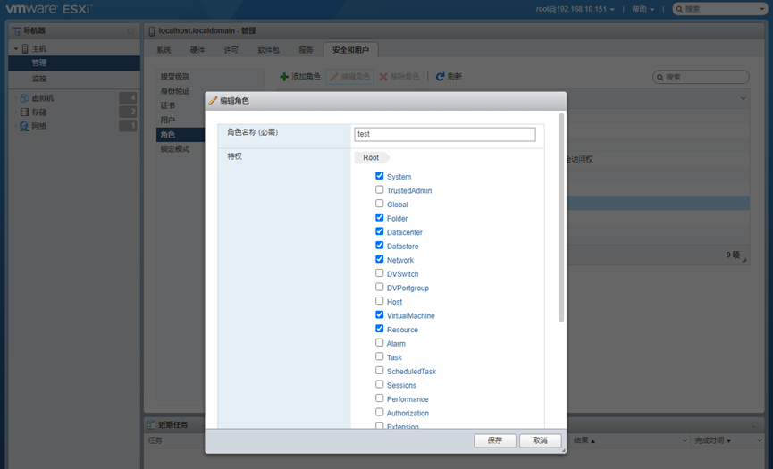
Task: Click the red X 移除角色 icon
Action: (x=383, y=77)
